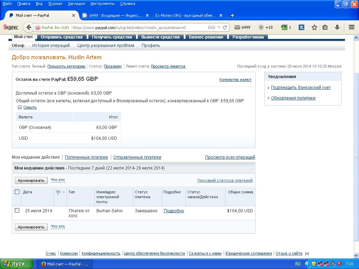Open the Файл menu
359x269 pixels.
[7, 4]
